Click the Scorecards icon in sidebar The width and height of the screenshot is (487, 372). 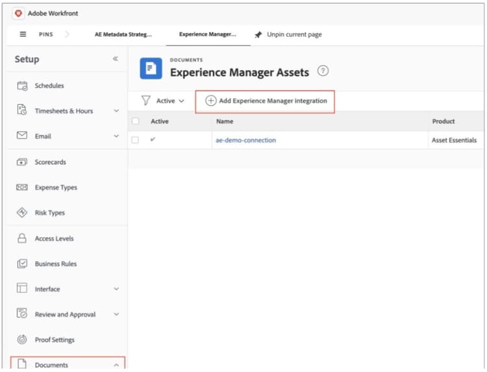(22, 162)
